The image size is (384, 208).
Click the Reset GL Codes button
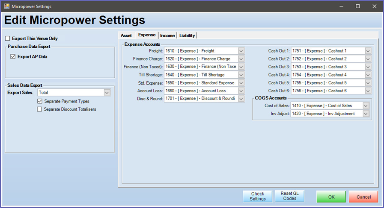coord(290,196)
